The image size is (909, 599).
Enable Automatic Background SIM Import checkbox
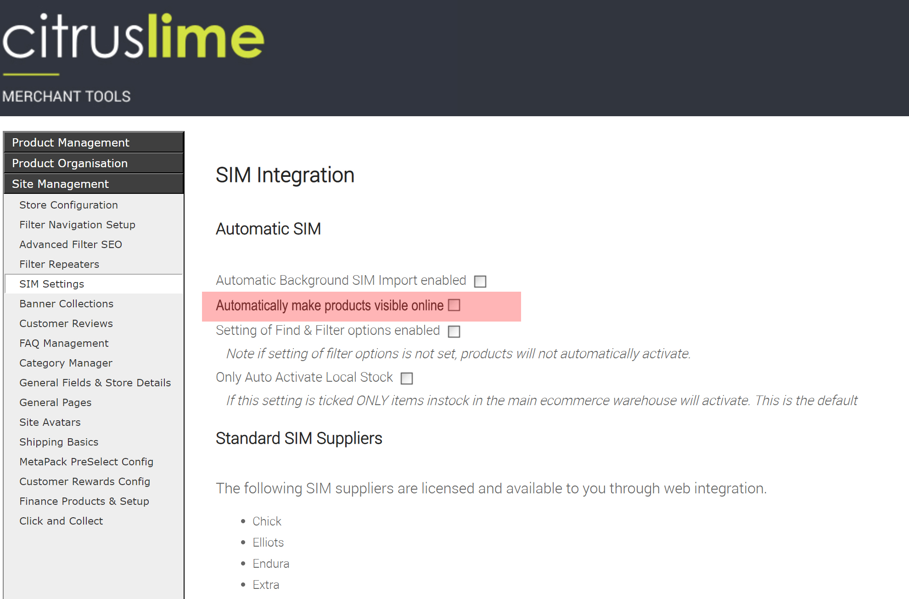(480, 281)
